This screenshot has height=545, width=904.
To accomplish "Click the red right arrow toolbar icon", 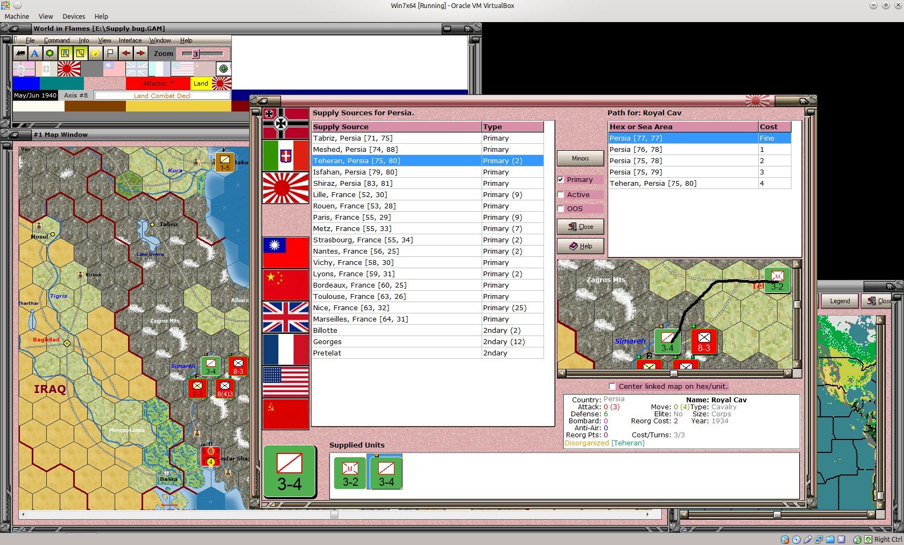I will click(140, 53).
